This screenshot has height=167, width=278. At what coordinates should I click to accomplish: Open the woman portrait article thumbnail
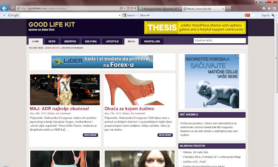coord(139,159)
